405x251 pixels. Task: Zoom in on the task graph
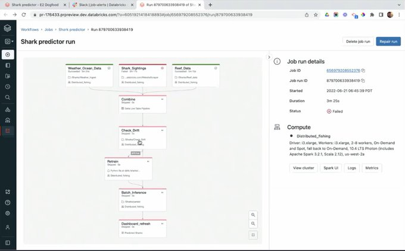pyautogui.click(x=253, y=215)
